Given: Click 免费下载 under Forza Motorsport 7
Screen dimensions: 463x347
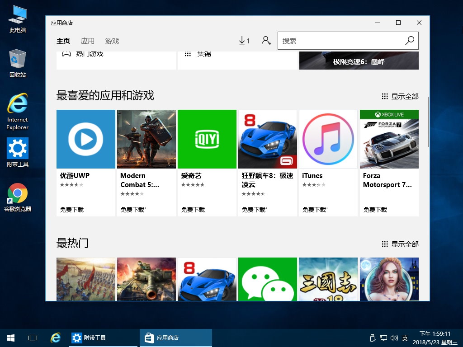Looking at the screenshot, I should [375, 210].
